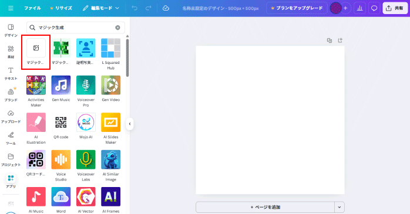Viewport: 410px width, 214px height.
Task: Open the プロジェクト sidebar tab
Action: [11, 159]
